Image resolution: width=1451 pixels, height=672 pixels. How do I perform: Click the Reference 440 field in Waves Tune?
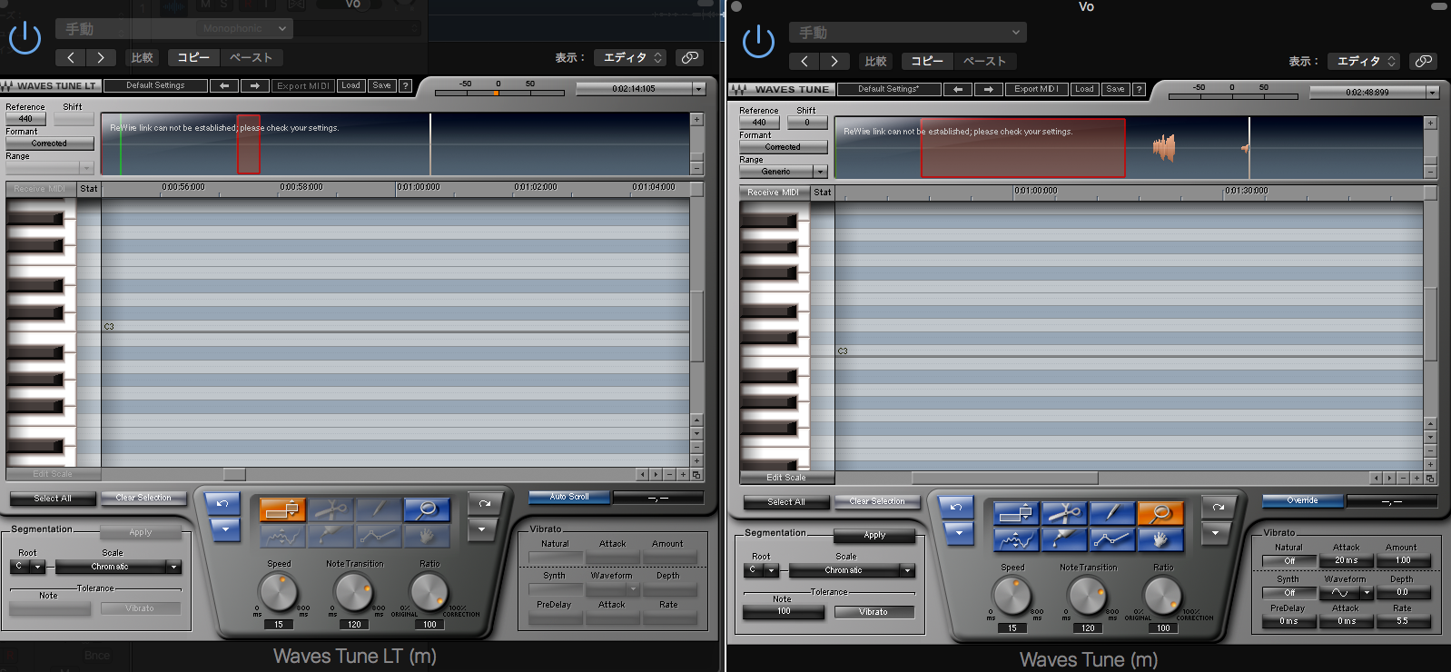759,123
